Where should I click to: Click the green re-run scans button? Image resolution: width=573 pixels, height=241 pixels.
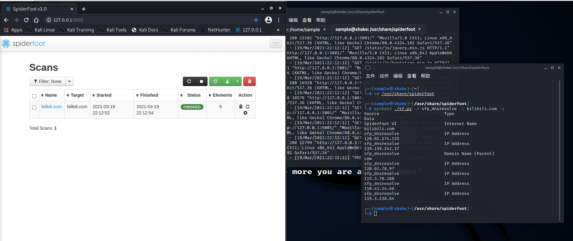click(x=215, y=81)
